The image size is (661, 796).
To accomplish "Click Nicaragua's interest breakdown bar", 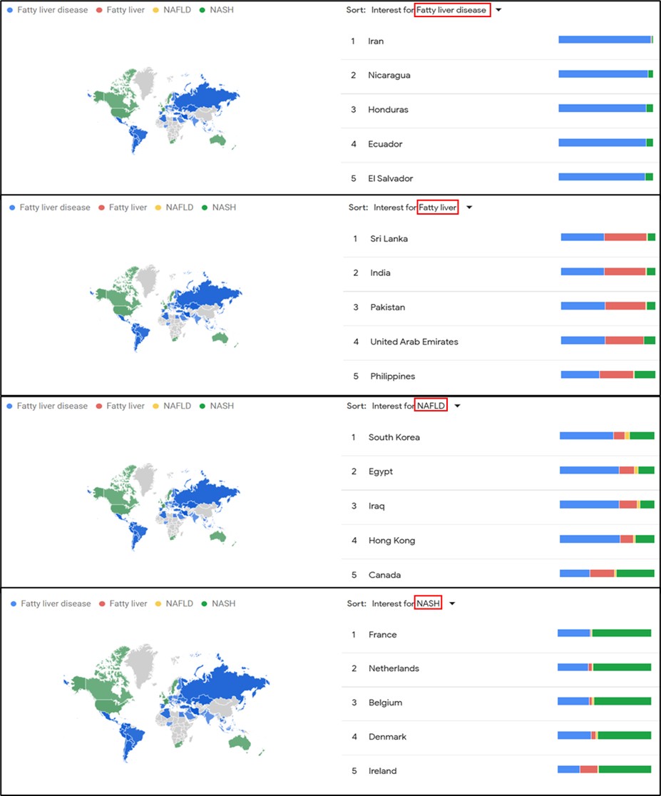I will click(x=605, y=74).
